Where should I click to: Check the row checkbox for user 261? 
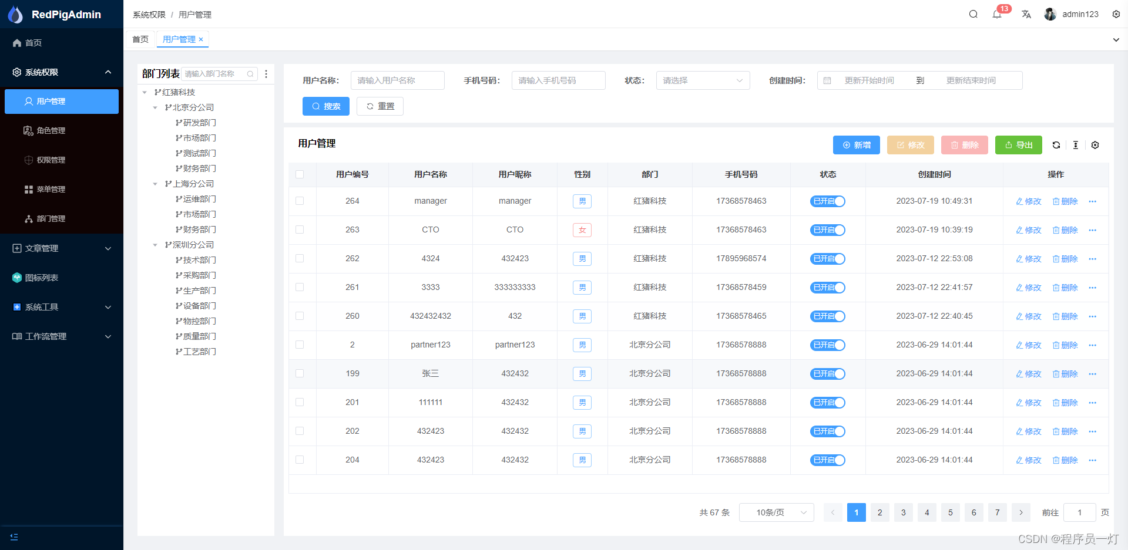tap(300, 288)
